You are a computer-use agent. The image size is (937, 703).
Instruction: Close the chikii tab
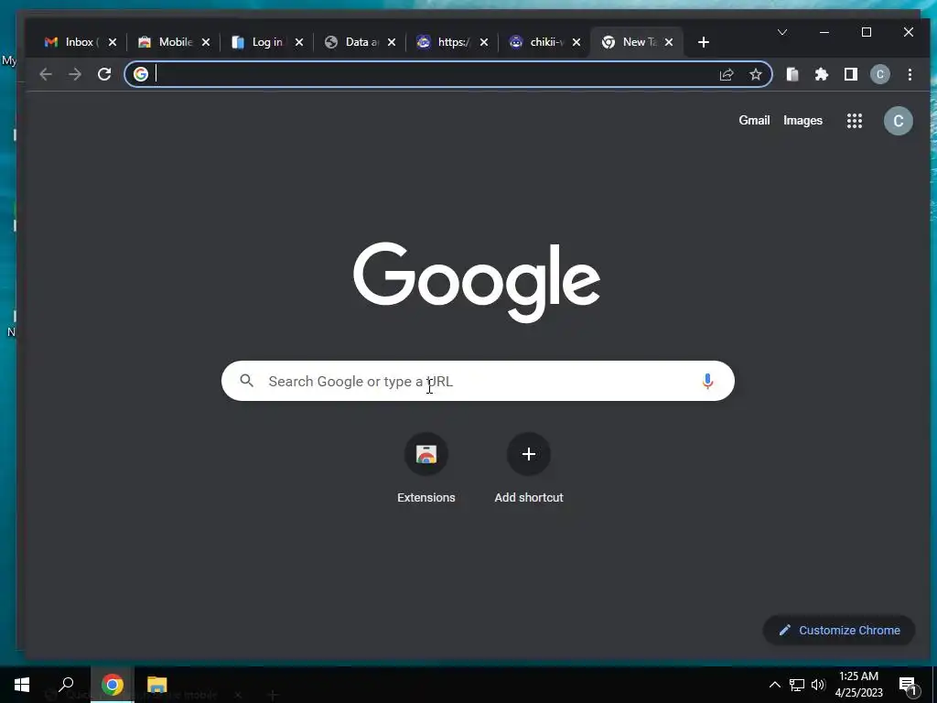[576, 42]
